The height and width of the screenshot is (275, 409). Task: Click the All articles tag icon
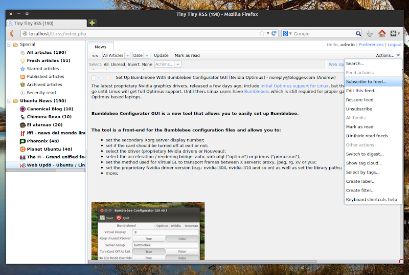pos(22,53)
